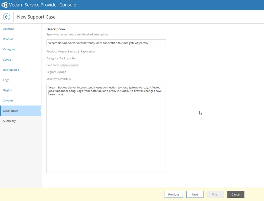Click "Veeam Service Provider Console" header title
The width and height of the screenshot is (264, 201).
[x=43, y=5]
